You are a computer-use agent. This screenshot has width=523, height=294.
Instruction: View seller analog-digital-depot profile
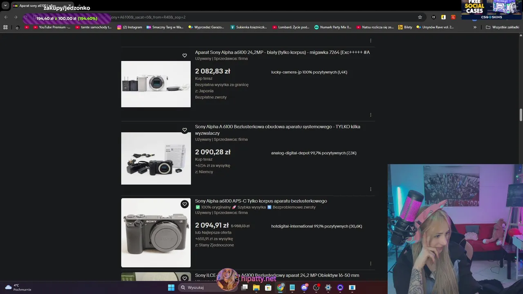(x=314, y=153)
